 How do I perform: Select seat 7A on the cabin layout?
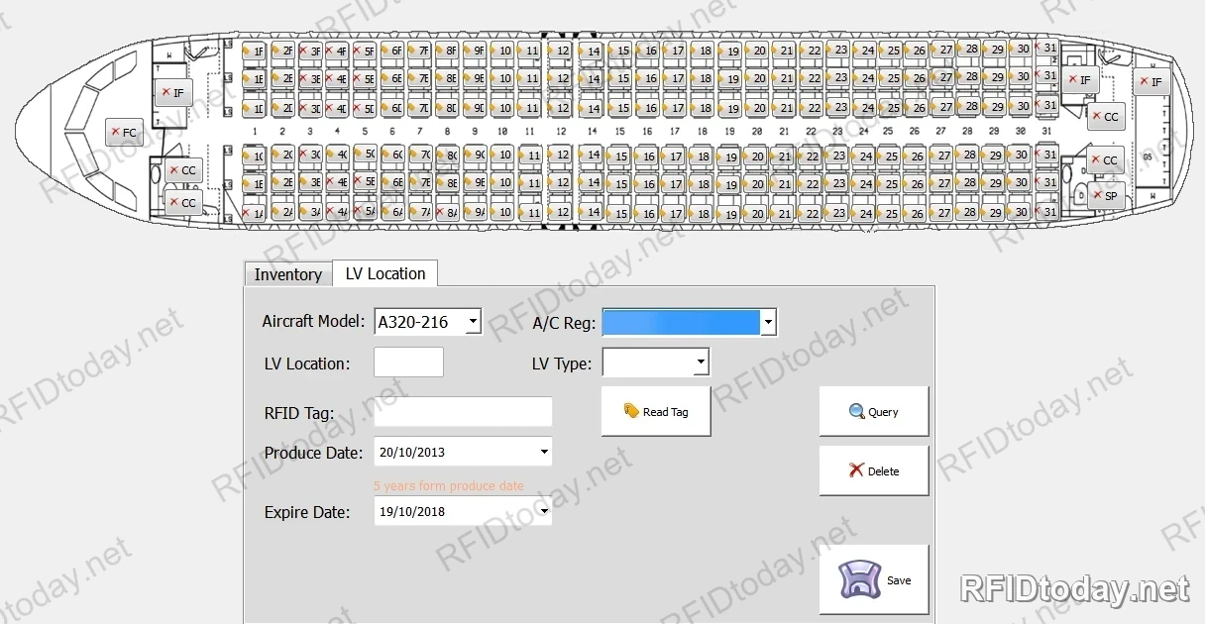coord(419,212)
